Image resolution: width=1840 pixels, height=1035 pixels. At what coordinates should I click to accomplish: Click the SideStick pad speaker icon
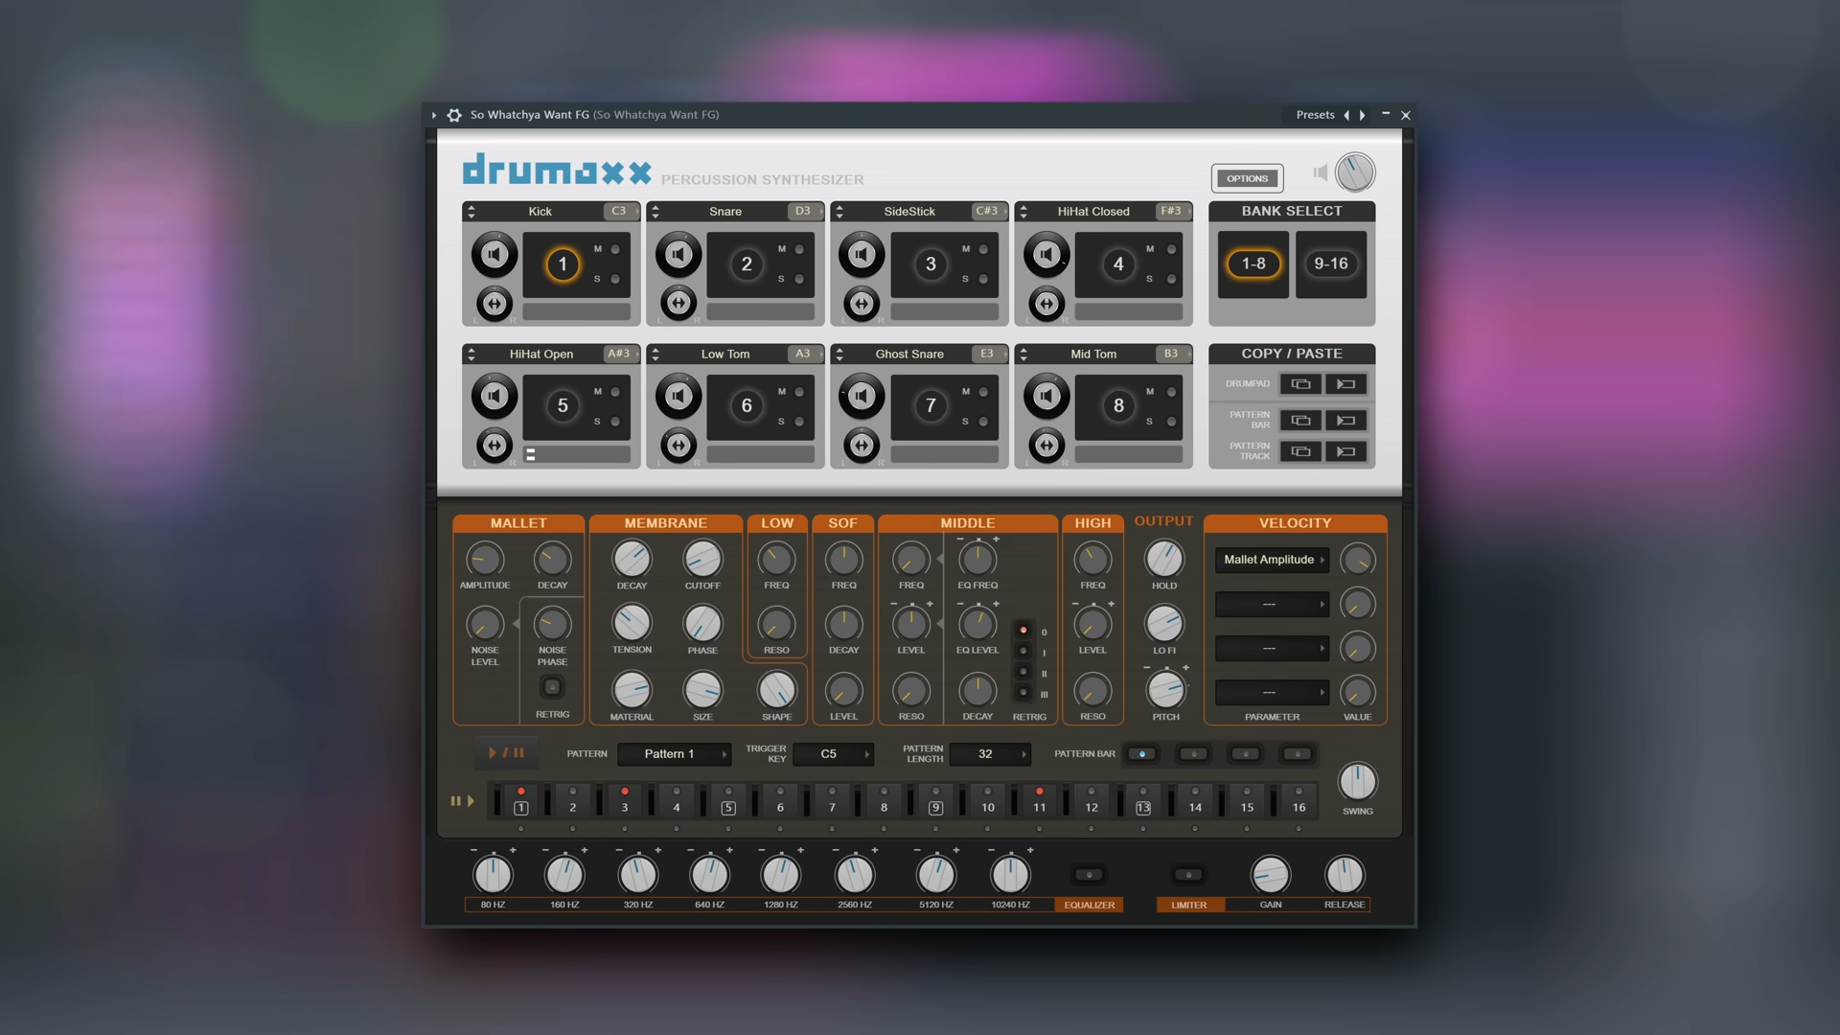[862, 254]
